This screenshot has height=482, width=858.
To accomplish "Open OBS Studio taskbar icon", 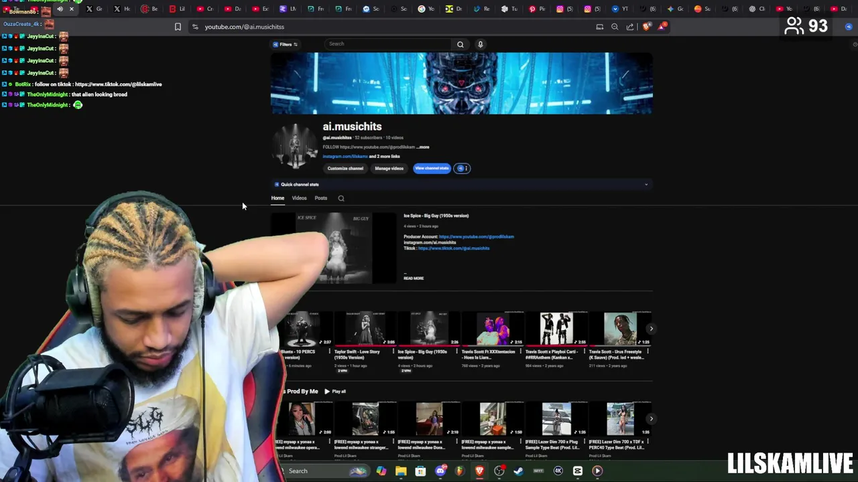I will coord(499,471).
